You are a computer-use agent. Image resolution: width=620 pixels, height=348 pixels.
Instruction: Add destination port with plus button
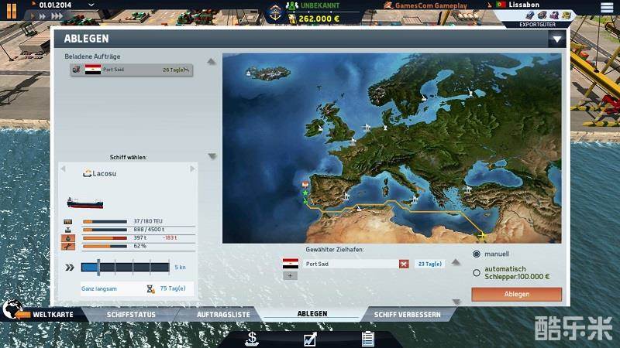click(291, 275)
